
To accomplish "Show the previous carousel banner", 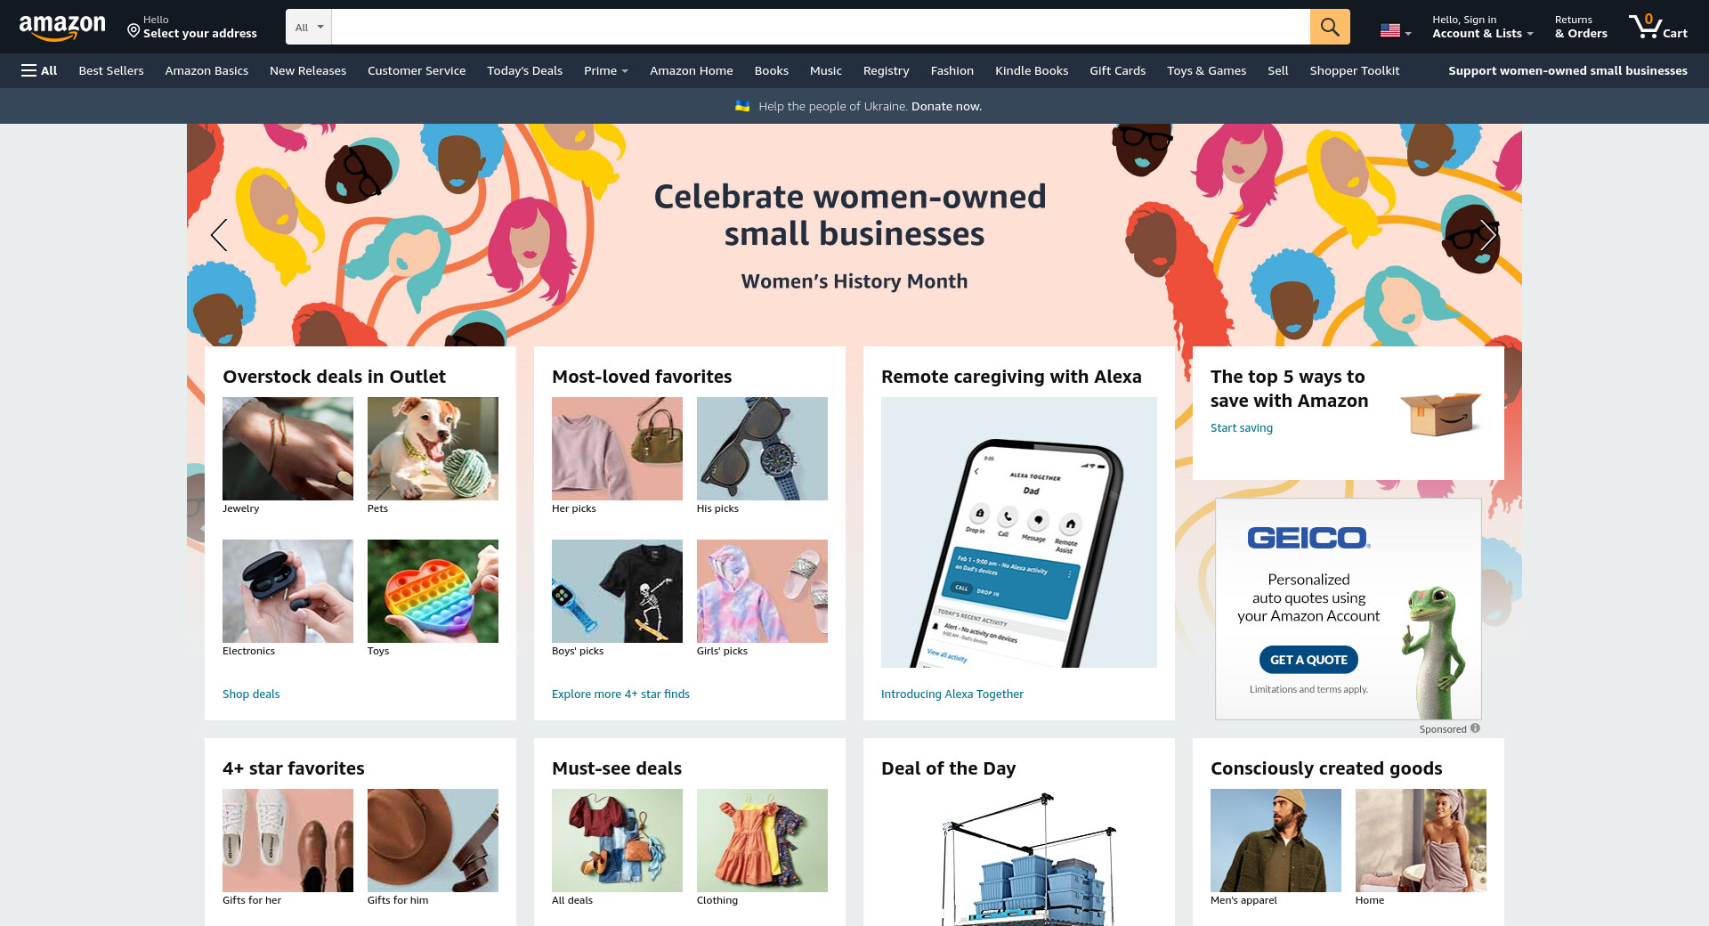I will [219, 235].
